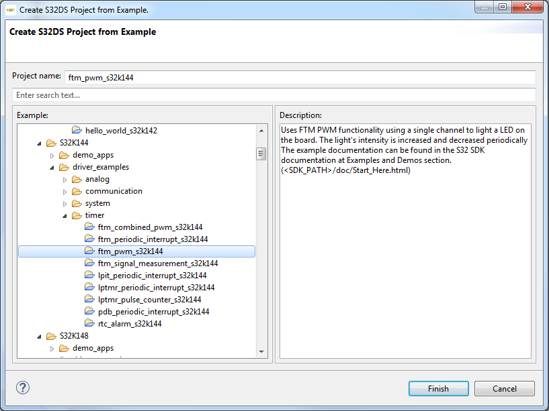The height and width of the screenshot is (411, 549).
Task: Click the Finish button
Action: click(438, 389)
